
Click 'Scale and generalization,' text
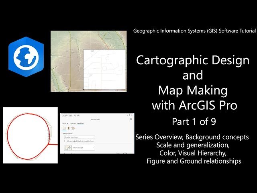193,145
